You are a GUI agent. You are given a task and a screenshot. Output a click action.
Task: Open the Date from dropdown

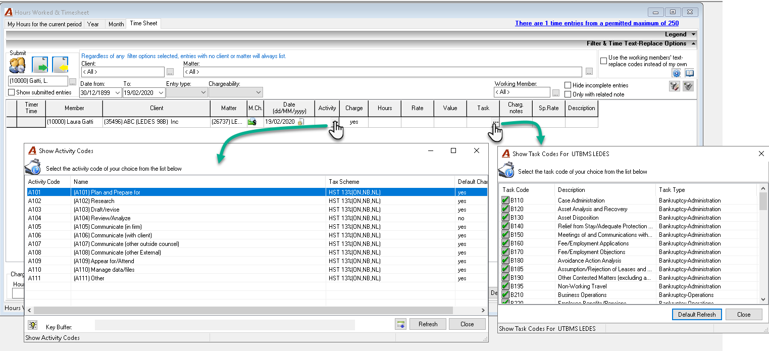click(118, 92)
